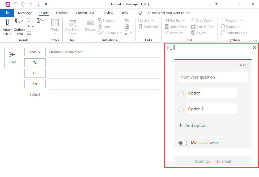This screenshot has height=177, width=259.
Task: Click the Input your question field
Action: tap(213, 77)
